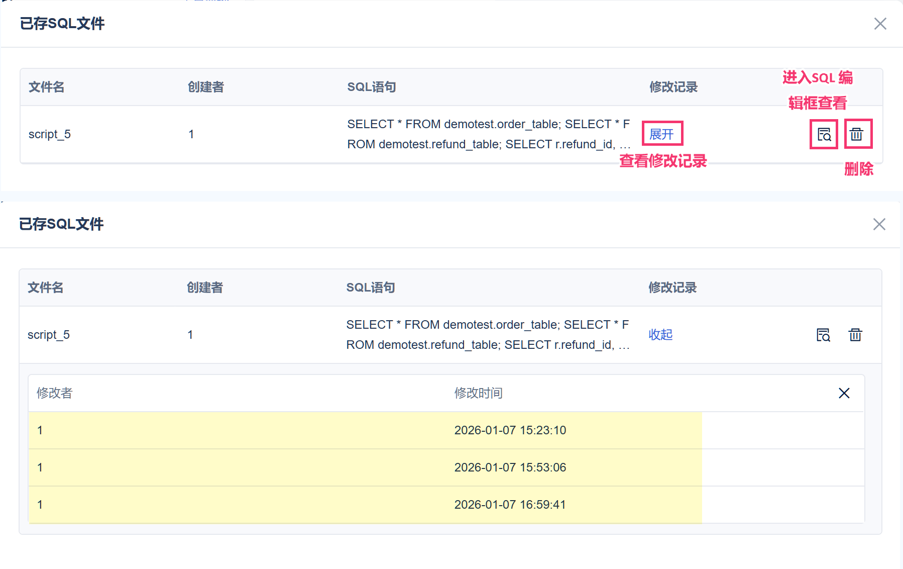Open SQL editor icon in the 收起 row
This screenshot has height=569, width=903.
coord(823,335)
